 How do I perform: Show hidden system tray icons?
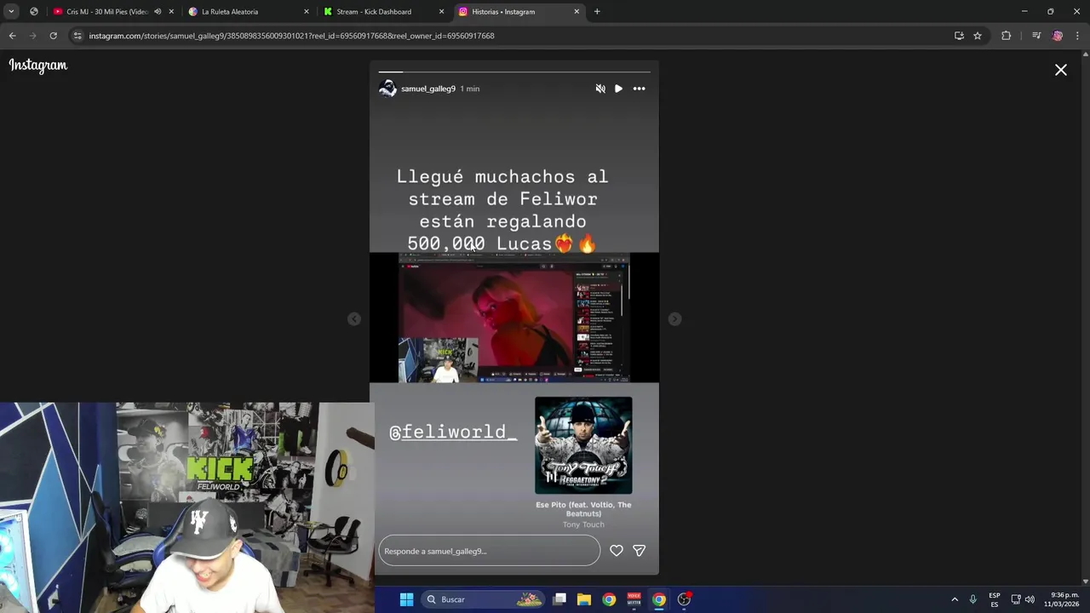(x=955, y=599)
